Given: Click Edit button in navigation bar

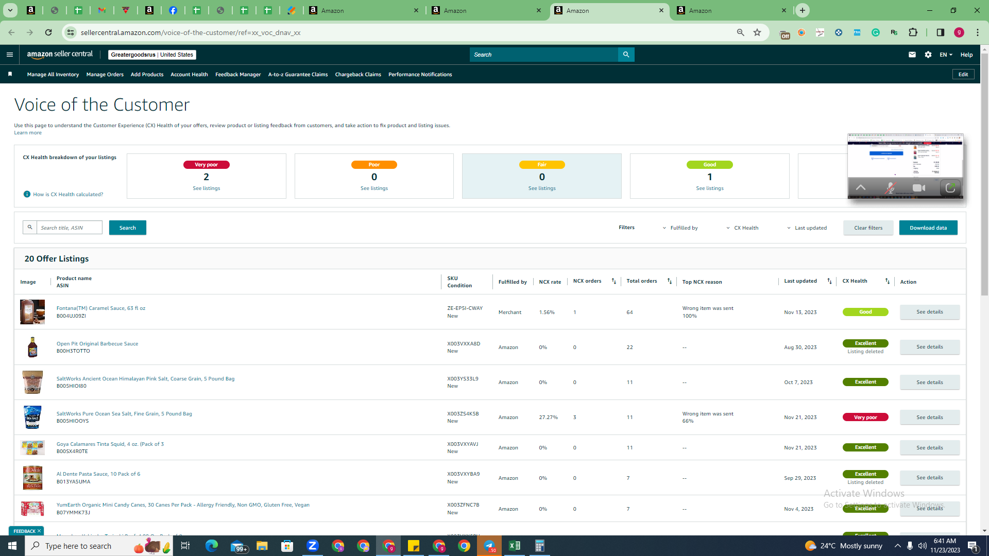Looking at the screenshot, I should coord(963,74).
